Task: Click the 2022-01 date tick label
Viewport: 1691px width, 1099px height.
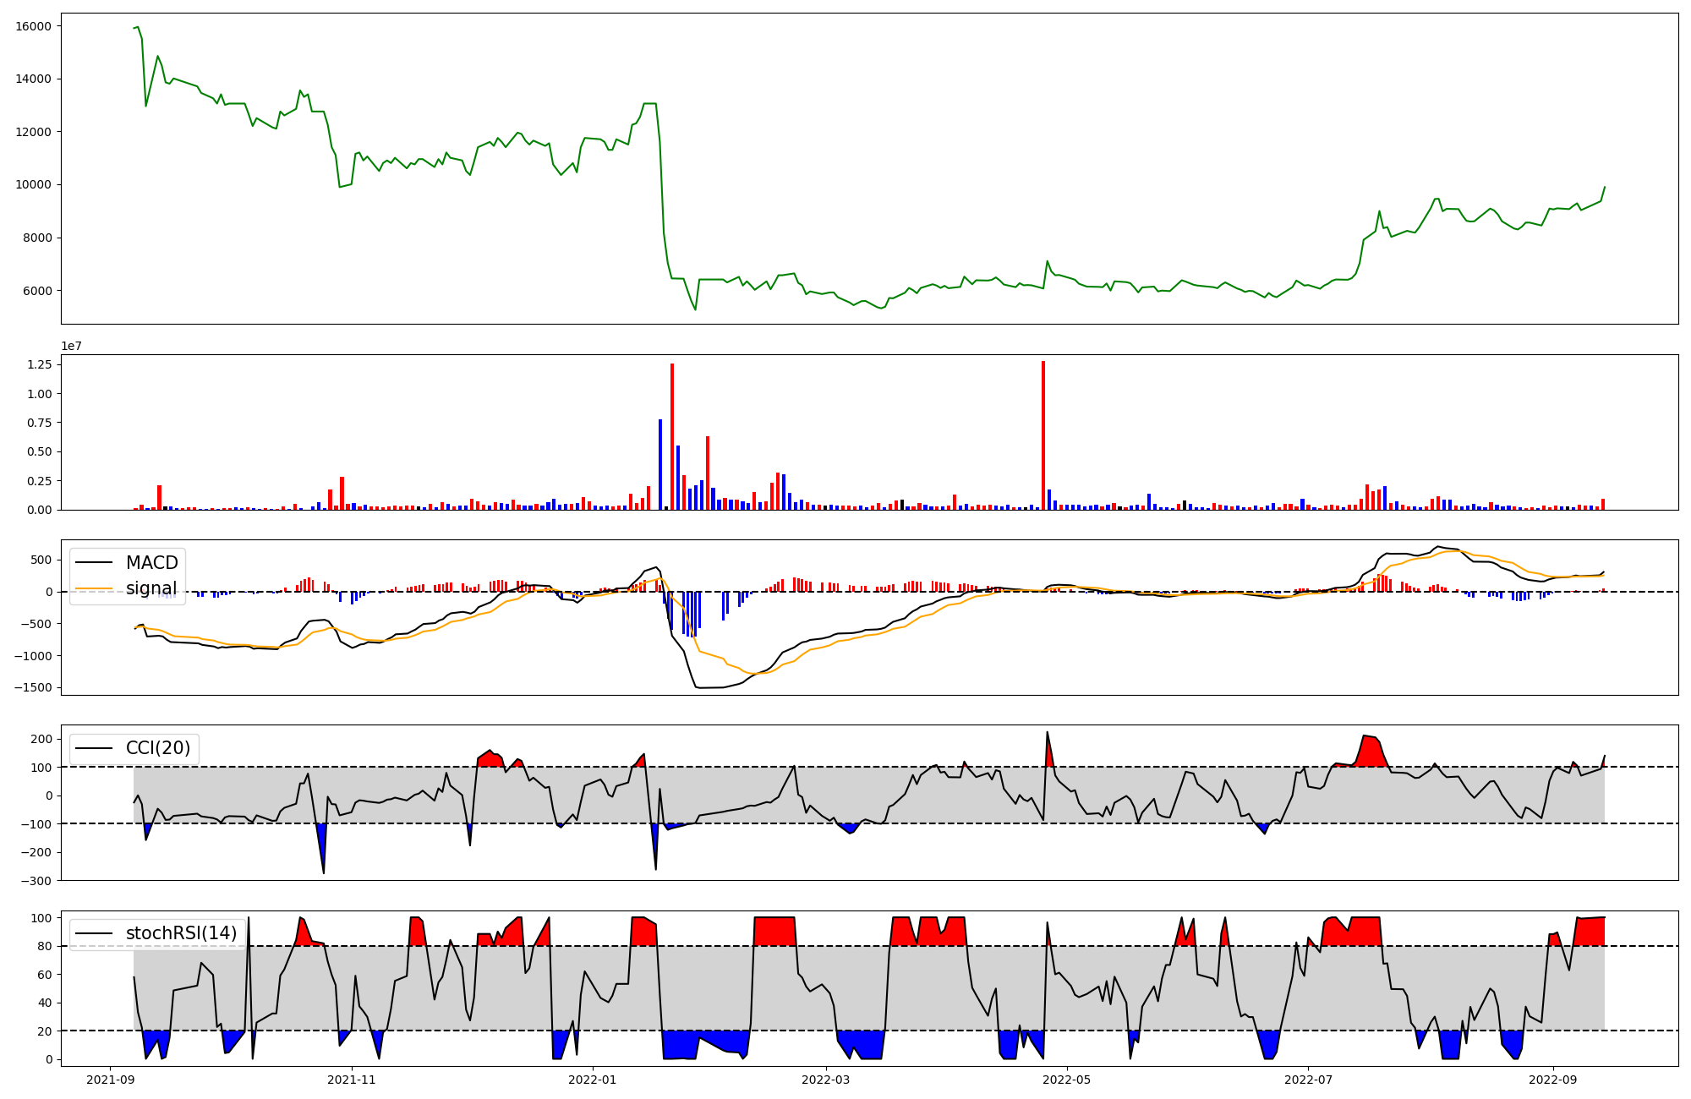Action: (593, 1079)
